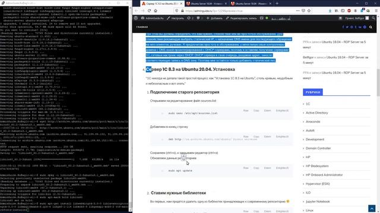Click AdminGuide.Ru in the admin bar

(153, 18)
